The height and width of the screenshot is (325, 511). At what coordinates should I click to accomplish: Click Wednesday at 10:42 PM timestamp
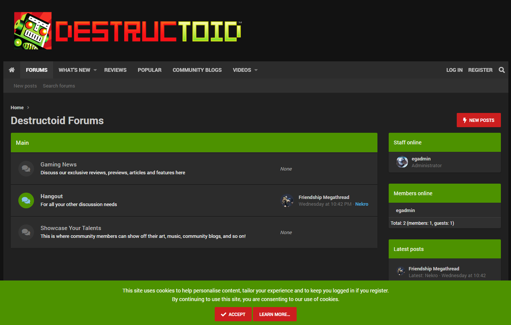click(325, 204)
